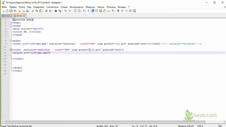Create a new document with the New icon

(3, 11)
